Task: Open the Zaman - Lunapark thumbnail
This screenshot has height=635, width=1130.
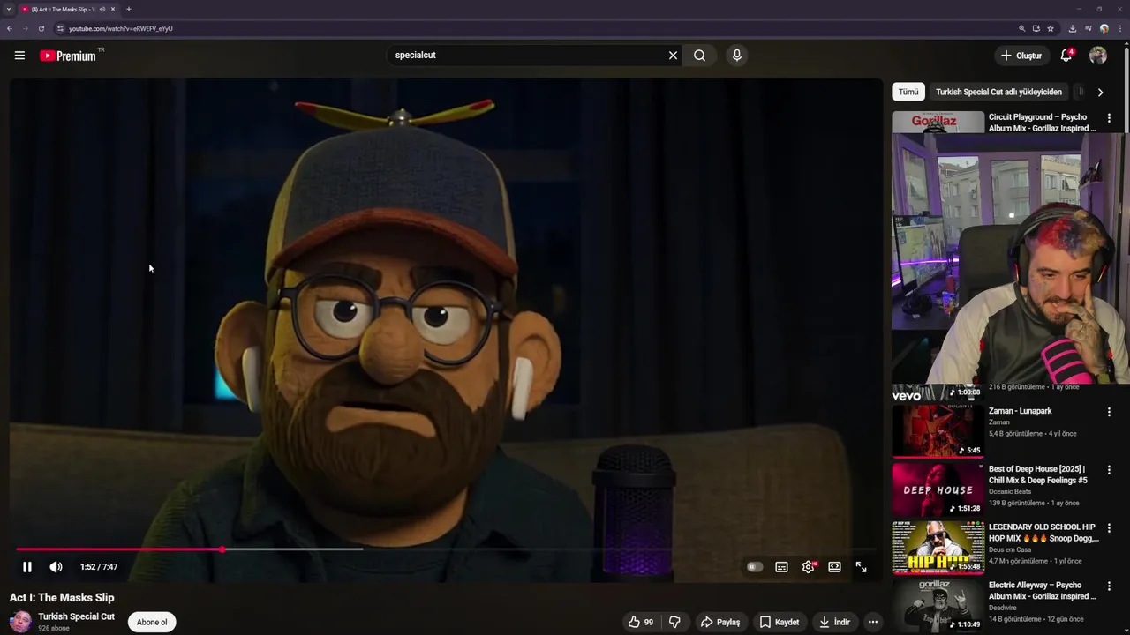Action: (x=938, y=430)
